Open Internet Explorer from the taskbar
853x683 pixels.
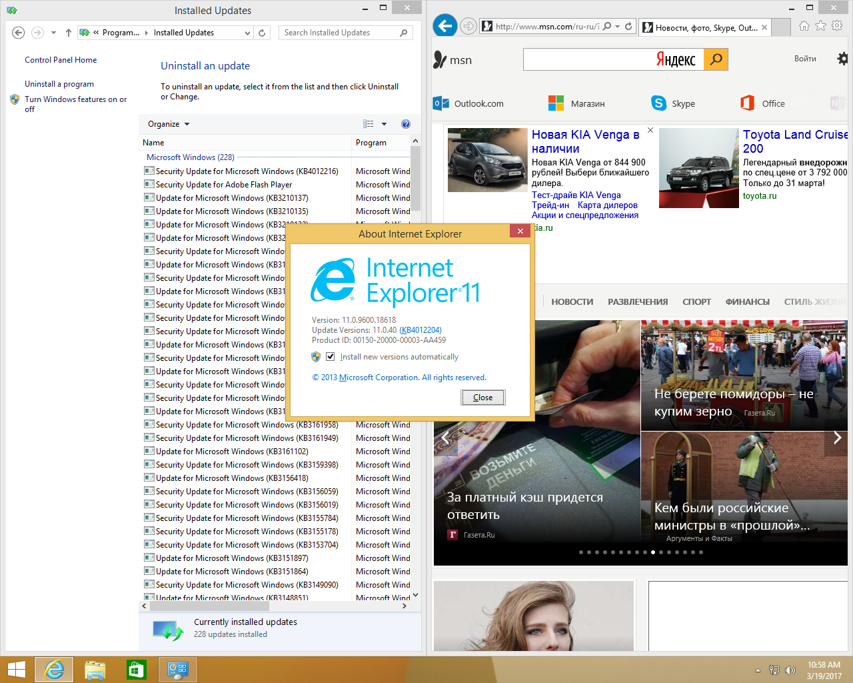(x=54, y=670)
